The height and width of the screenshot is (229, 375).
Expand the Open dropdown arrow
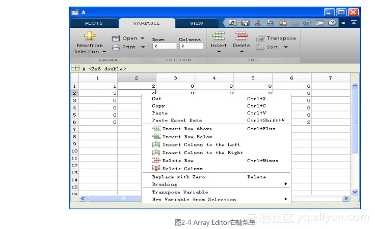143,38
